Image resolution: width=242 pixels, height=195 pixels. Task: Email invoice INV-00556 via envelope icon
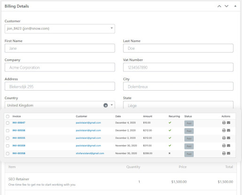pos(228,130)
